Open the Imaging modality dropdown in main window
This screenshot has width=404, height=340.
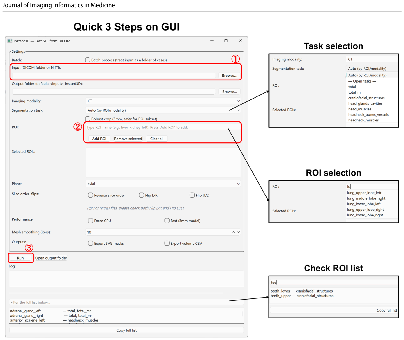point(163,101)
